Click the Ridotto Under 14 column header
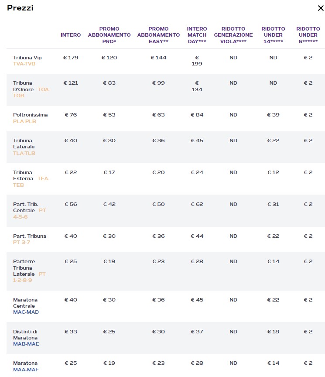 pyautogui.click(x=274, y=35)
